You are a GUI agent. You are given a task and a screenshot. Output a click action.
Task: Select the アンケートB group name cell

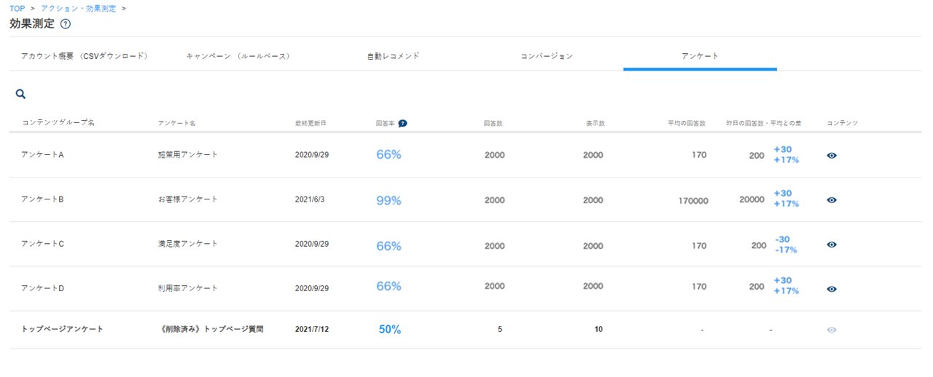coord(43,199)
